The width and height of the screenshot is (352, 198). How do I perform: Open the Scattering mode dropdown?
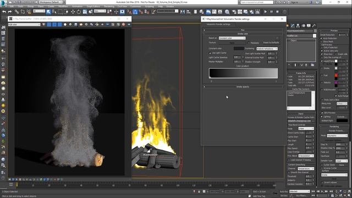(267, 49)
